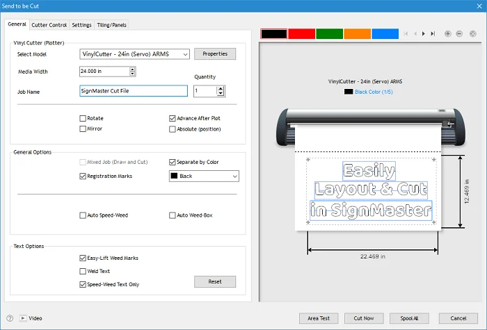
Task: Run the Area Test button
Action: click(x=319, y=318)
